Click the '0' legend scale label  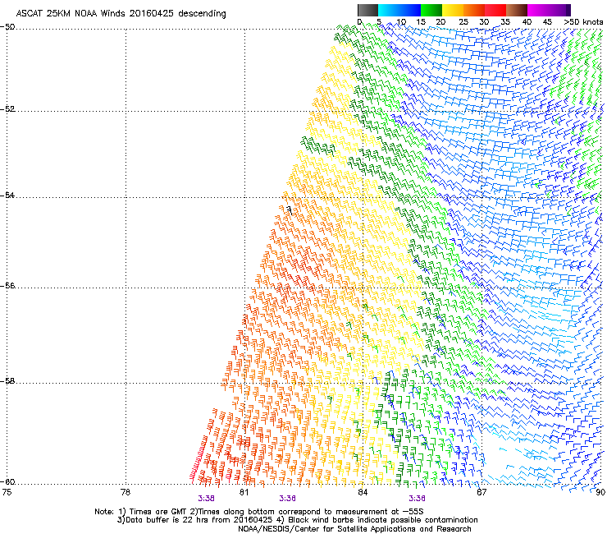tap(359, 22)
